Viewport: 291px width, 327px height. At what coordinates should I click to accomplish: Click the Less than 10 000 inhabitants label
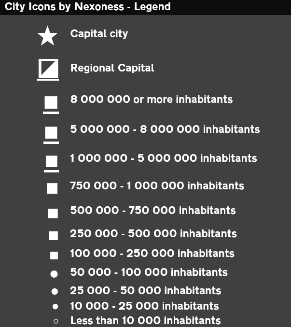click(145, 320)
